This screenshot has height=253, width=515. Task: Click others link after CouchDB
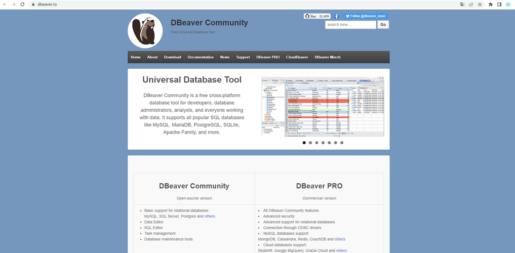pyautogui.click(x=340, y=239)
